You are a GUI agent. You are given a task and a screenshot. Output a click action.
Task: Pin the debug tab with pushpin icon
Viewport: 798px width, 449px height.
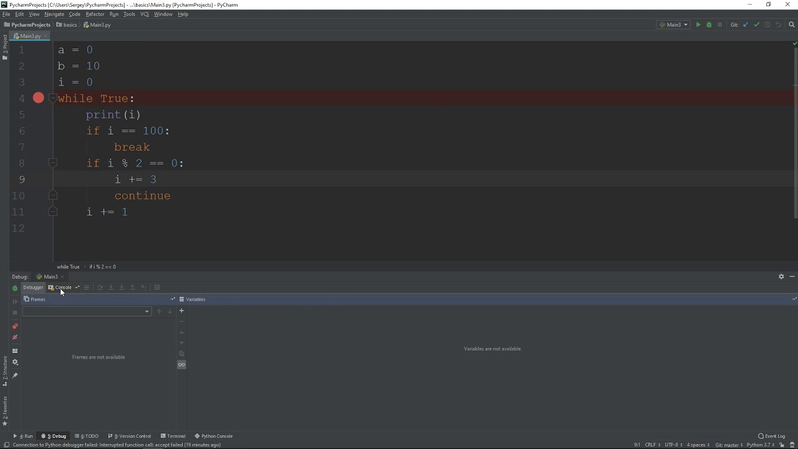15,375
